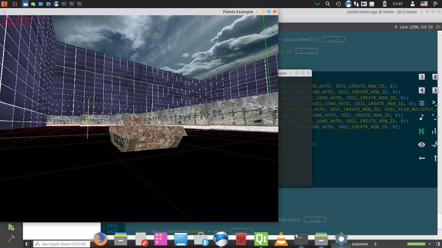Open the search magnifier in the top panel
Screen dimensions: 442x248
point(327,4)
